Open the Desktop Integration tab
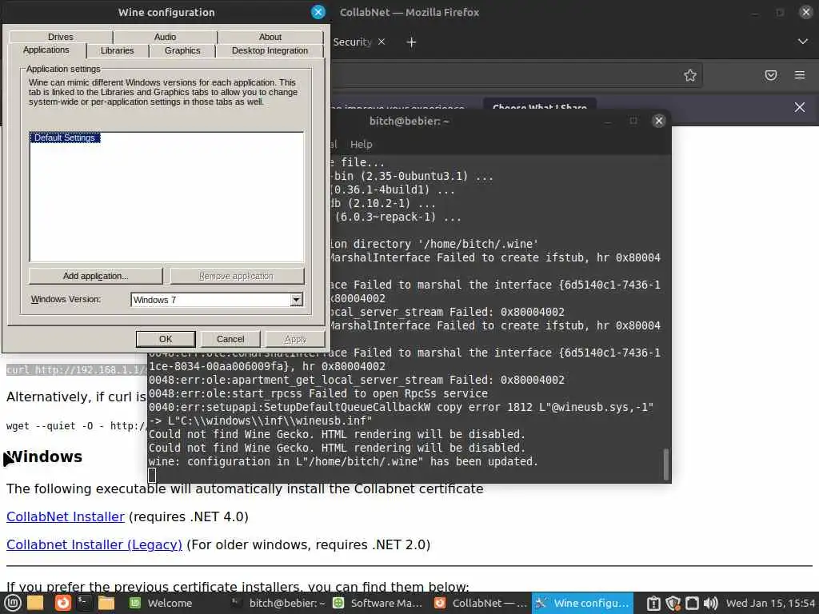Image resolution: width=819 pixels, height=614 pixels. click(270, 50)
